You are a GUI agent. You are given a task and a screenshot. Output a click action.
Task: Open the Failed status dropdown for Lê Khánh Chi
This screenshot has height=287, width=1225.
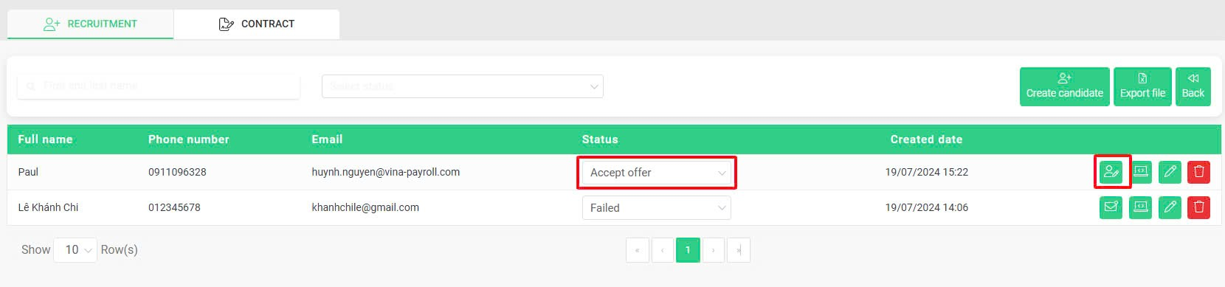point(657,208)
